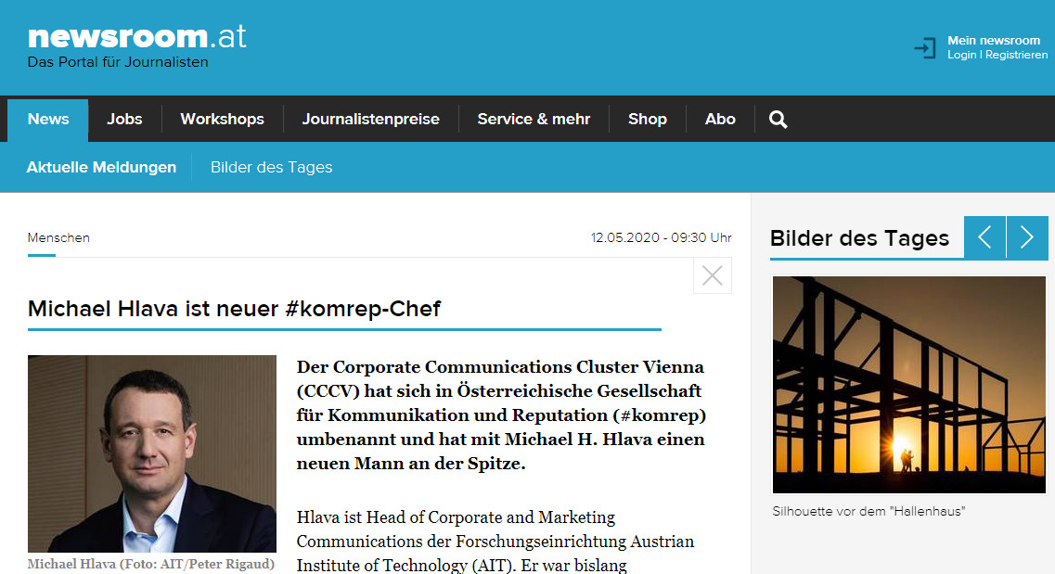Show next picture of the day
The image size is (1055, 574).
click(1027, 237)
